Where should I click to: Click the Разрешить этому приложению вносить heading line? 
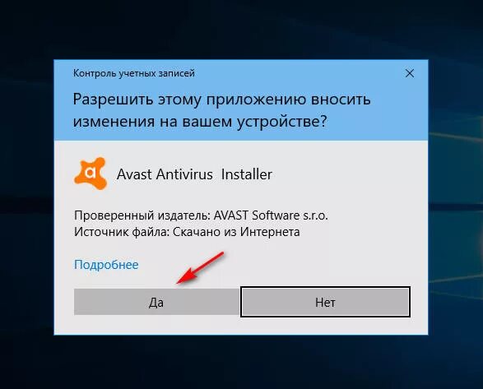221,100
